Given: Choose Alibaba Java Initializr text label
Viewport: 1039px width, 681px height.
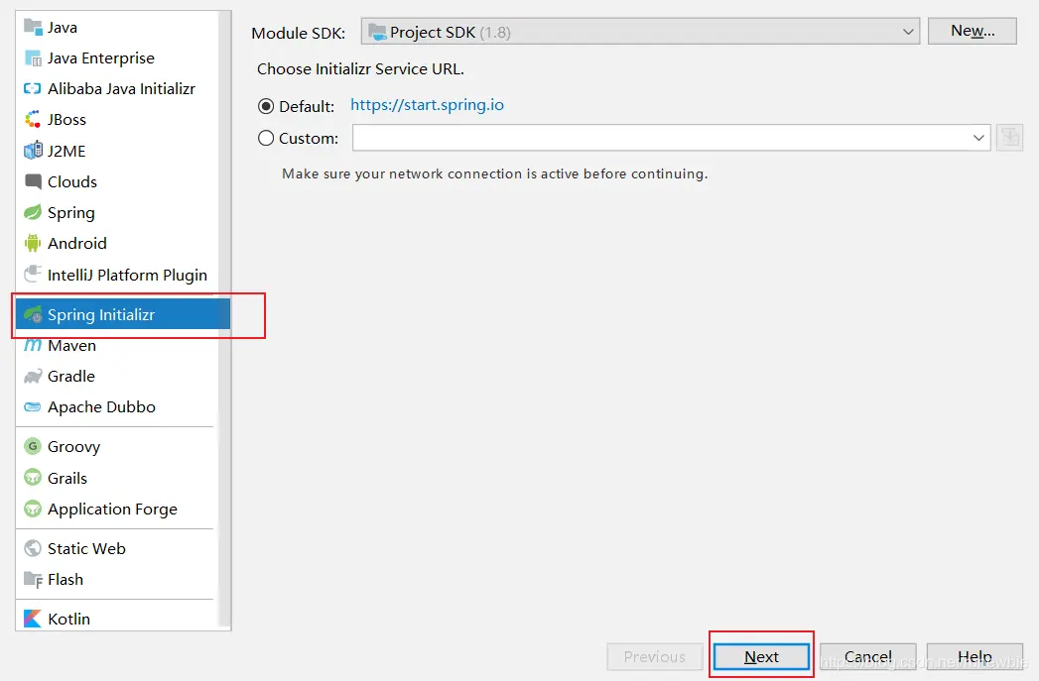Looking at the screenshot, I should [x=121, y=88].
